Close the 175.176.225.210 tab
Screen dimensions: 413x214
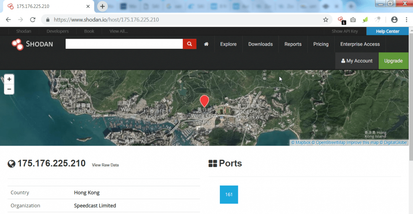pyautogui.click(x=88, y=6)
